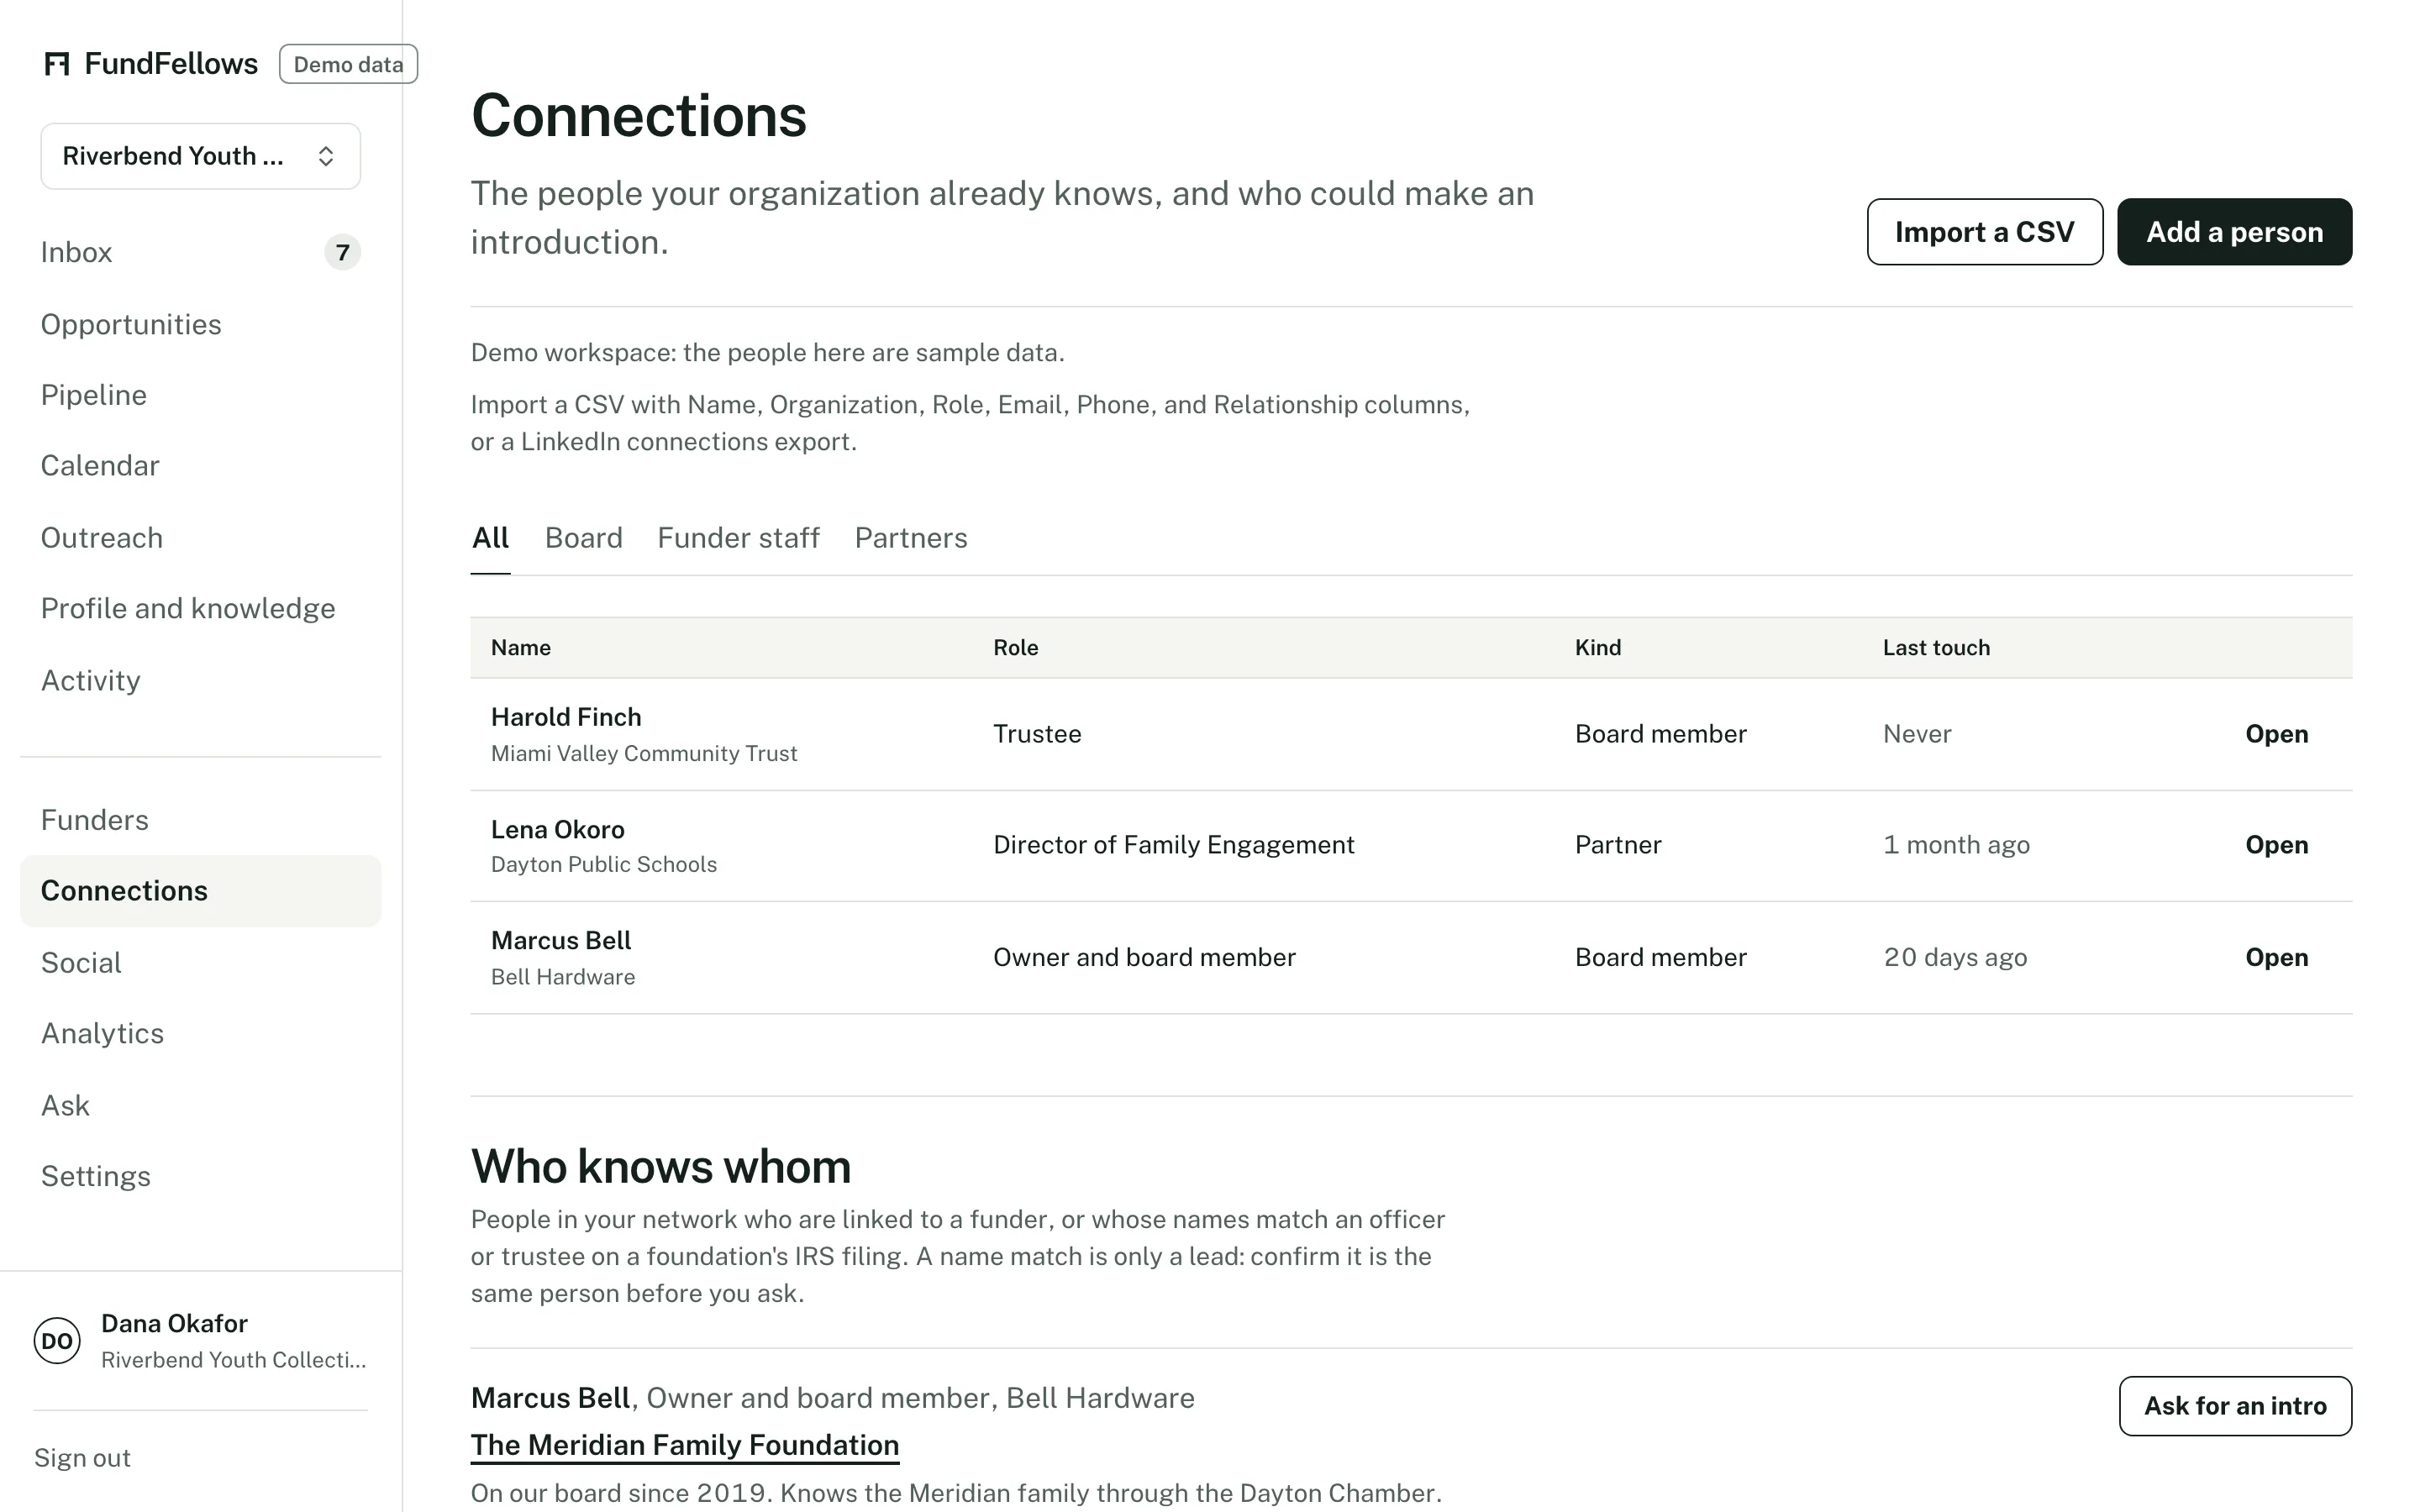Click the name Lena Okoro
2420x1512 pixels.
558,829
